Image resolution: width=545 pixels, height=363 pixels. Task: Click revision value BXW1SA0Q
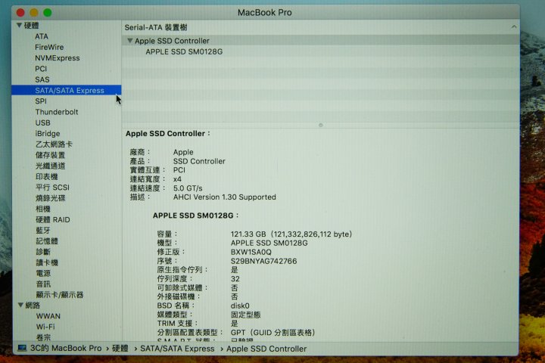coord(251,252)
